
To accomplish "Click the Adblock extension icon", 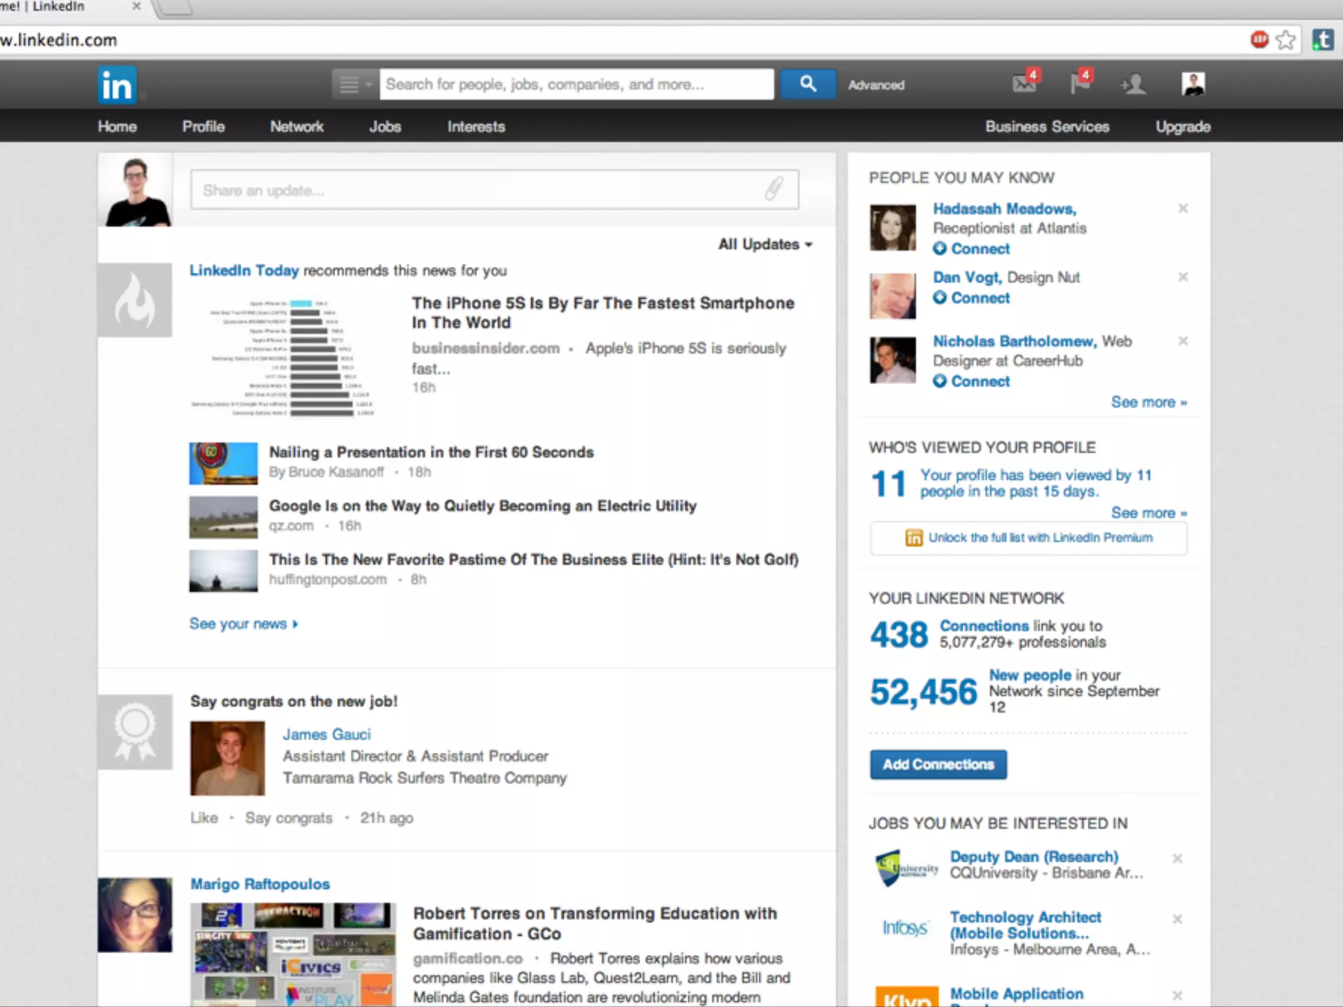I will [x=1259, y=40].
